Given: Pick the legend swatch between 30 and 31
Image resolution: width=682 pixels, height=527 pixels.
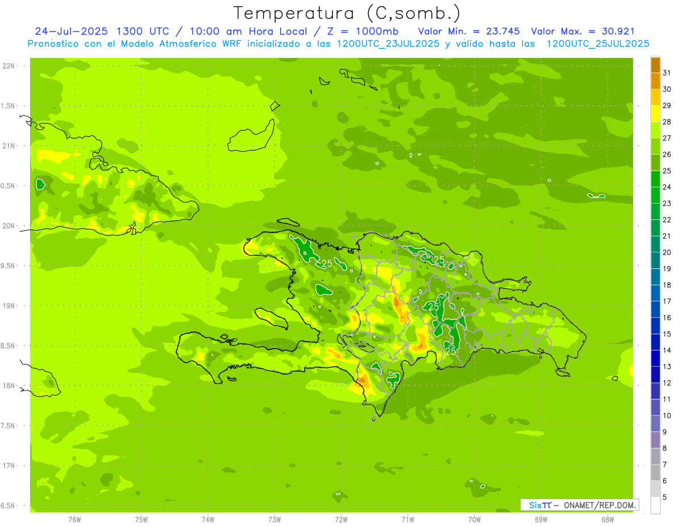Looking at the screenshot, I should click(655, 81).
